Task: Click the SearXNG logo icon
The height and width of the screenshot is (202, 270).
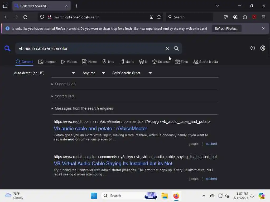Action: [7, 48]
